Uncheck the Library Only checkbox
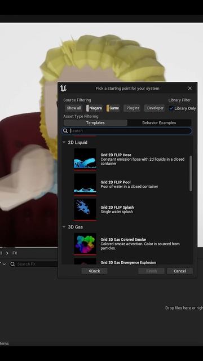The height and width of the screenshot is (361, 203). (171, 108)
